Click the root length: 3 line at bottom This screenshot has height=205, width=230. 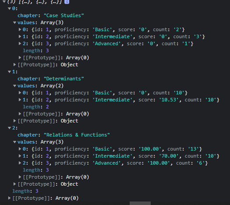pyautogui.click(x=25, y=191)
